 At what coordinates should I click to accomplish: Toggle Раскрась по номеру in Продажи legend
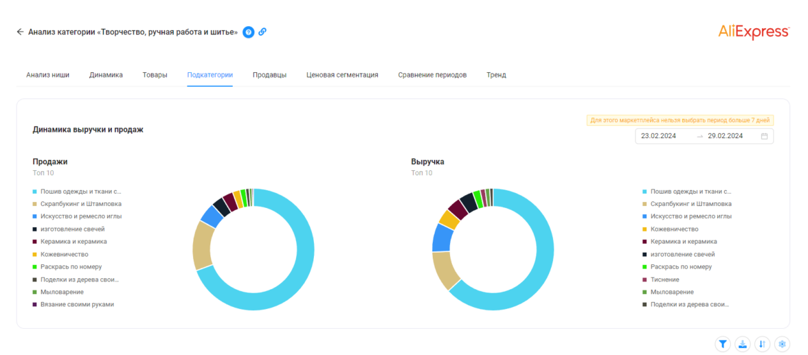tap(67, 266)
